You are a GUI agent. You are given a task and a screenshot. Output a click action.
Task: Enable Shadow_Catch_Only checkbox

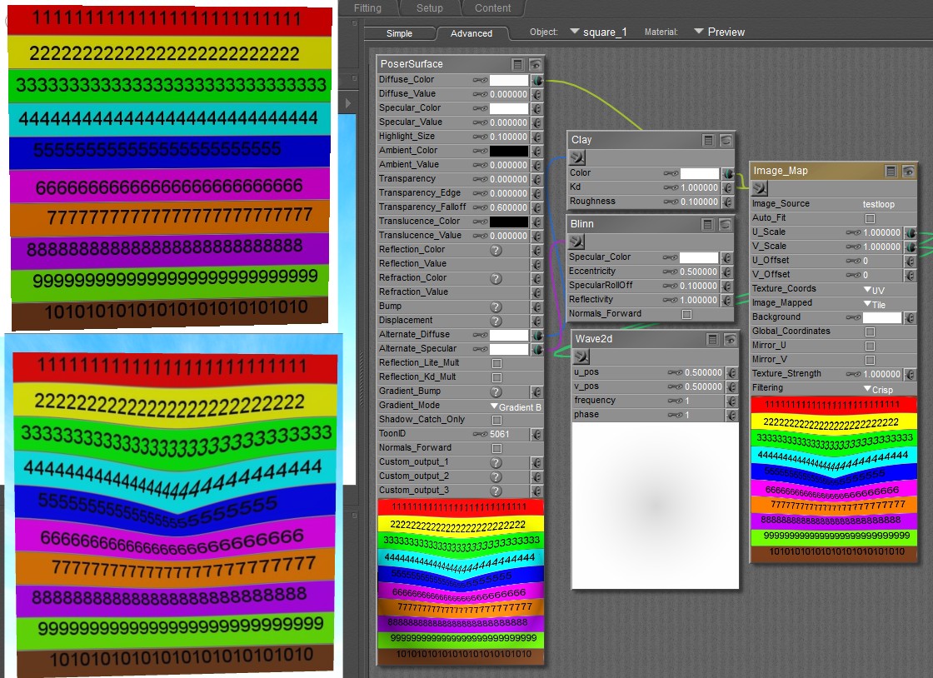496,420
